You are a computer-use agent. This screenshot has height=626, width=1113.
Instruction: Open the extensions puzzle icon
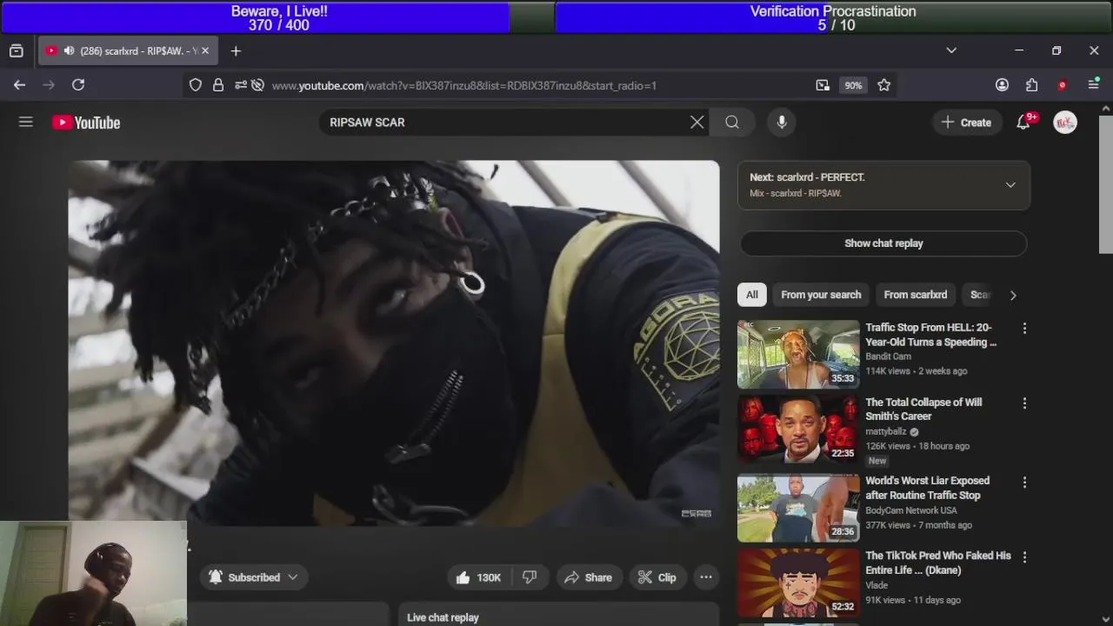click(x=1031, y=85)
